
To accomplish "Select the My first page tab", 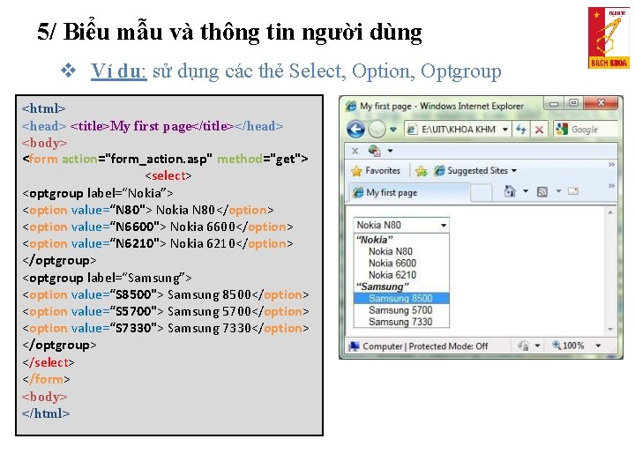I will (x=409, y=193).
